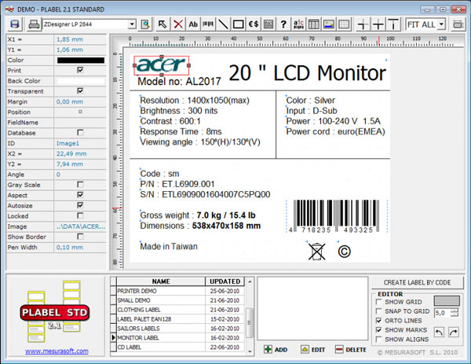Click the save diskette icon

coord(15,24)
